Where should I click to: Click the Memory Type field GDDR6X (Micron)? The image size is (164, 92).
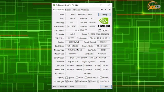pos(75,50)
